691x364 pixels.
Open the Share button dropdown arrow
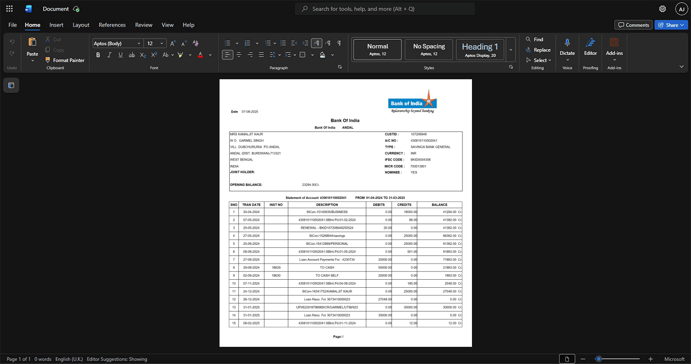[682, 25]
